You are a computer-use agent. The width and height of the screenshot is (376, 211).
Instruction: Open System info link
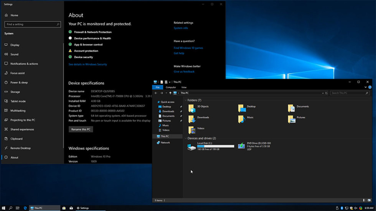click(x=181, y=28)
